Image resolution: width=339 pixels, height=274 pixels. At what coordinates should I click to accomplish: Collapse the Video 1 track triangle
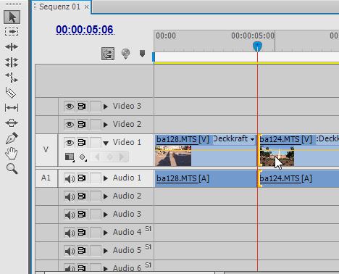click(106, 143)
